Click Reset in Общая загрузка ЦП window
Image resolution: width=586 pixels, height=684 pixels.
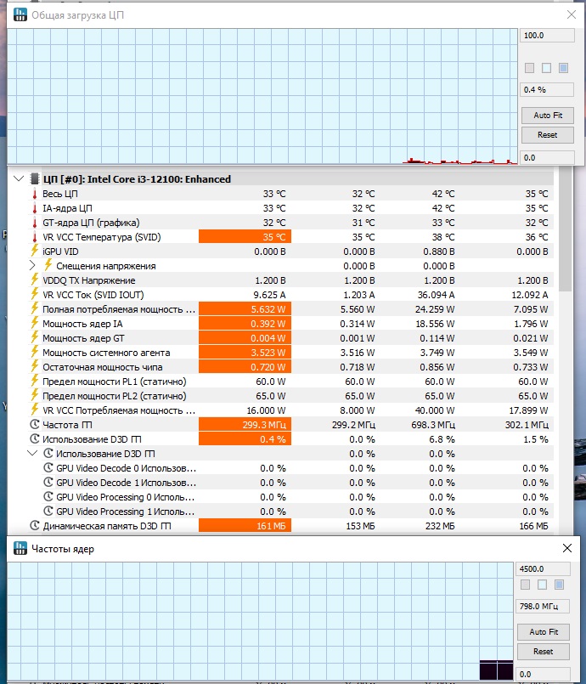pos(548,135)
